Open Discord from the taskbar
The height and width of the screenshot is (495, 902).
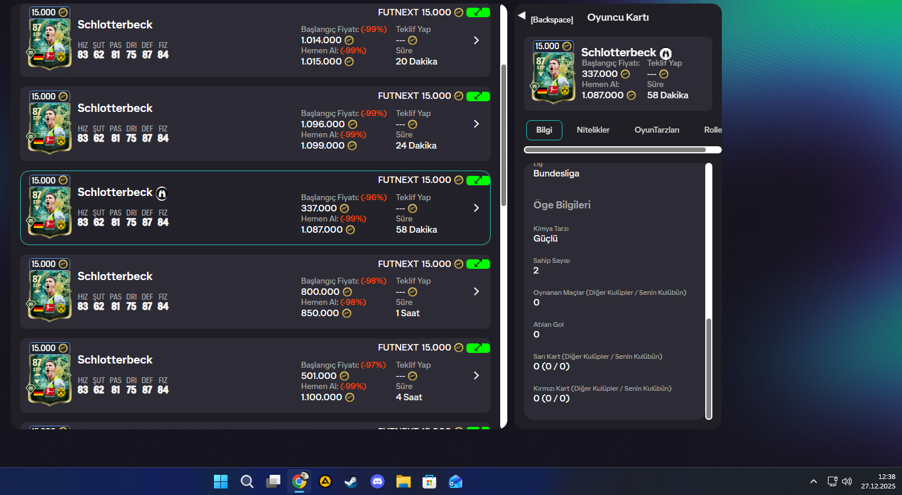pyautogui.click(x=378, y=481)
